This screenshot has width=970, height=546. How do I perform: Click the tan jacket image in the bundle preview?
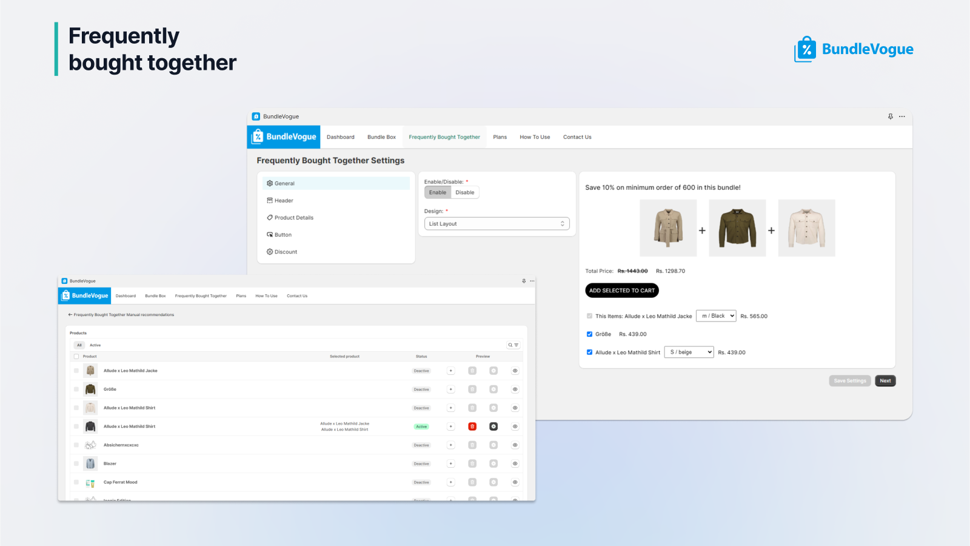668,228
